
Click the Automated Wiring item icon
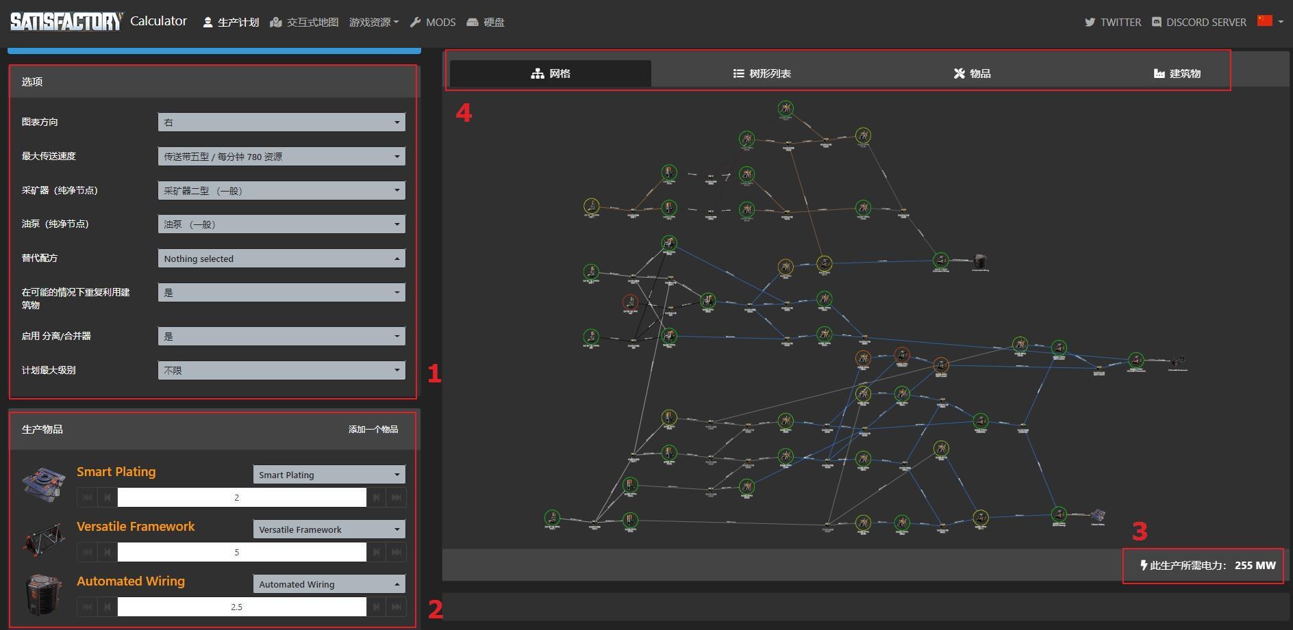(x=43, y=594)
